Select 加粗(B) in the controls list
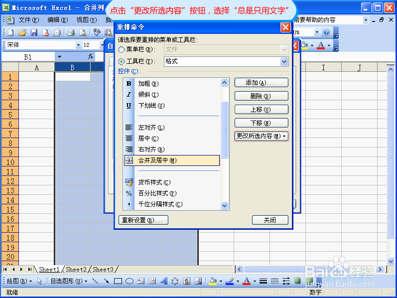 pyautogui.click(x=172, y=84)
